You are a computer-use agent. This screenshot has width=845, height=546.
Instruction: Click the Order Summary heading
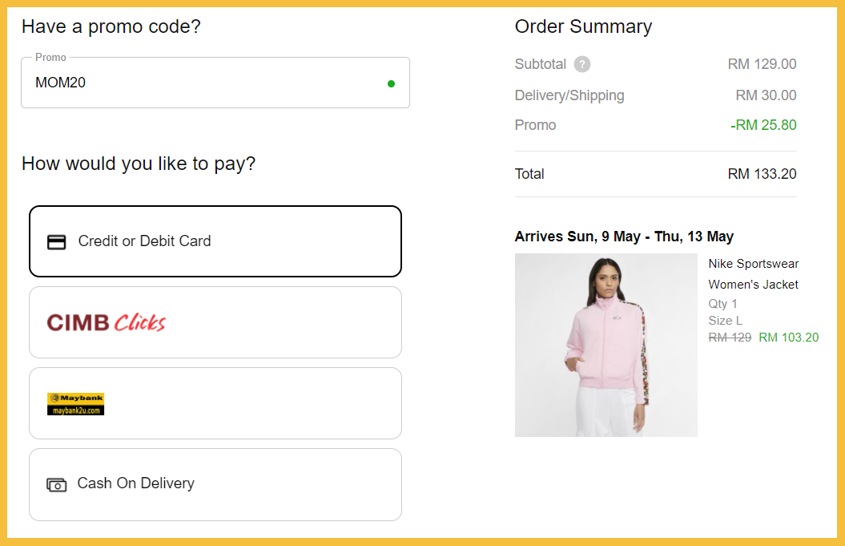pos(583,26)
